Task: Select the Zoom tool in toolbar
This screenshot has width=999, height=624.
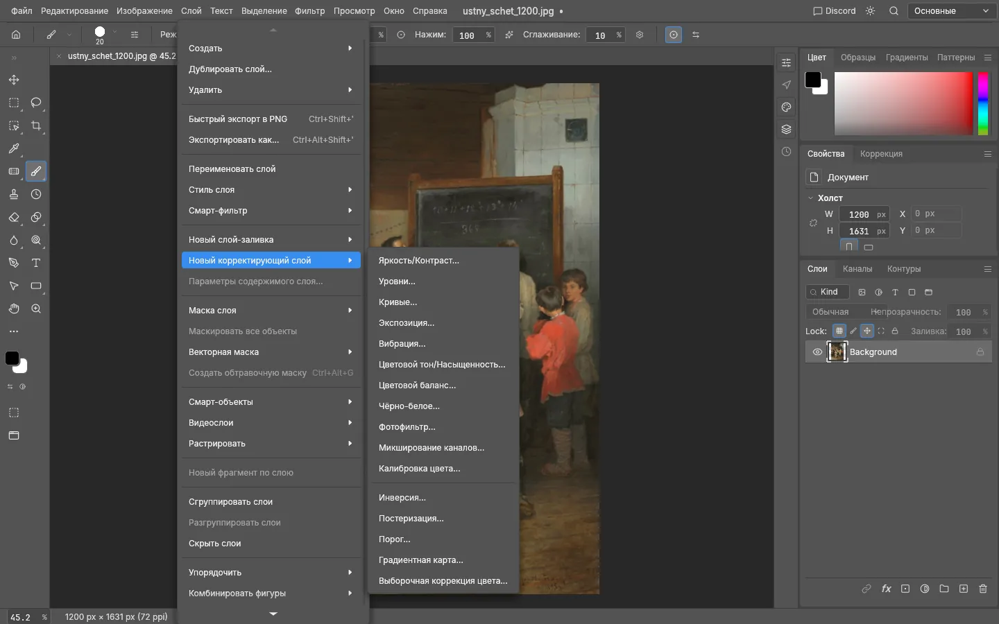Action: pyautogui.click(x=36, y=309)
